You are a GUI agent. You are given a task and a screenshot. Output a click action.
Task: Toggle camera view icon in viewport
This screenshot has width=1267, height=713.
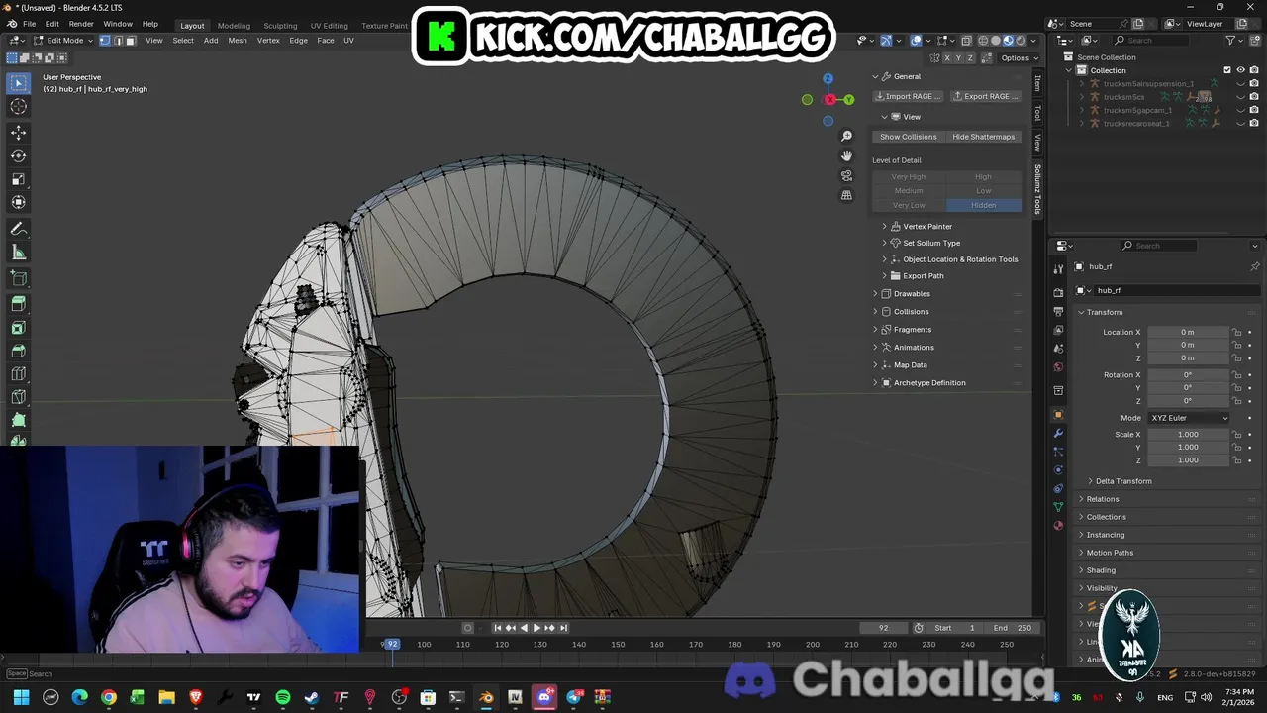[846, 175]
